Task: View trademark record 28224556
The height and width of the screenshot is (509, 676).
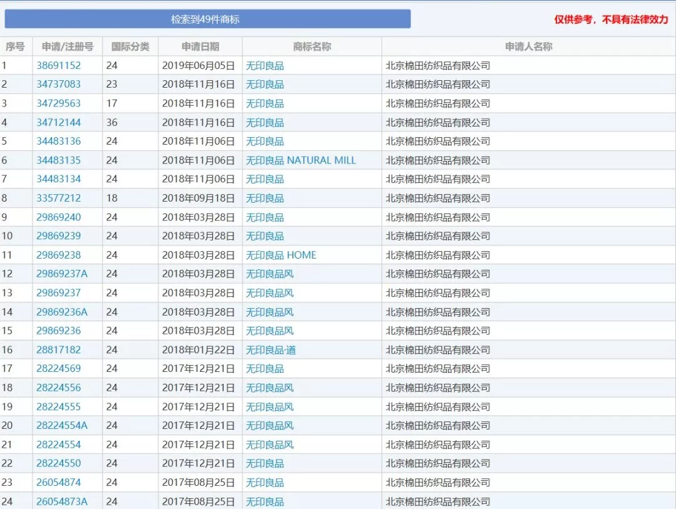Action: click(59, 388)
